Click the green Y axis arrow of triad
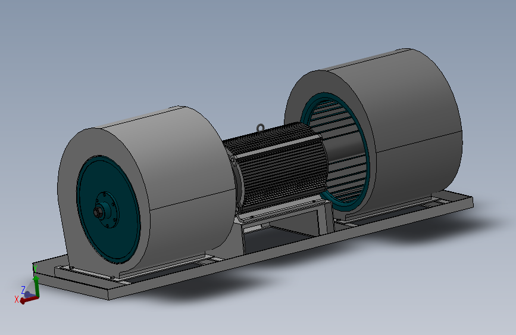Image resolution: width=516 pixels, height=335 pixels. 36,286
